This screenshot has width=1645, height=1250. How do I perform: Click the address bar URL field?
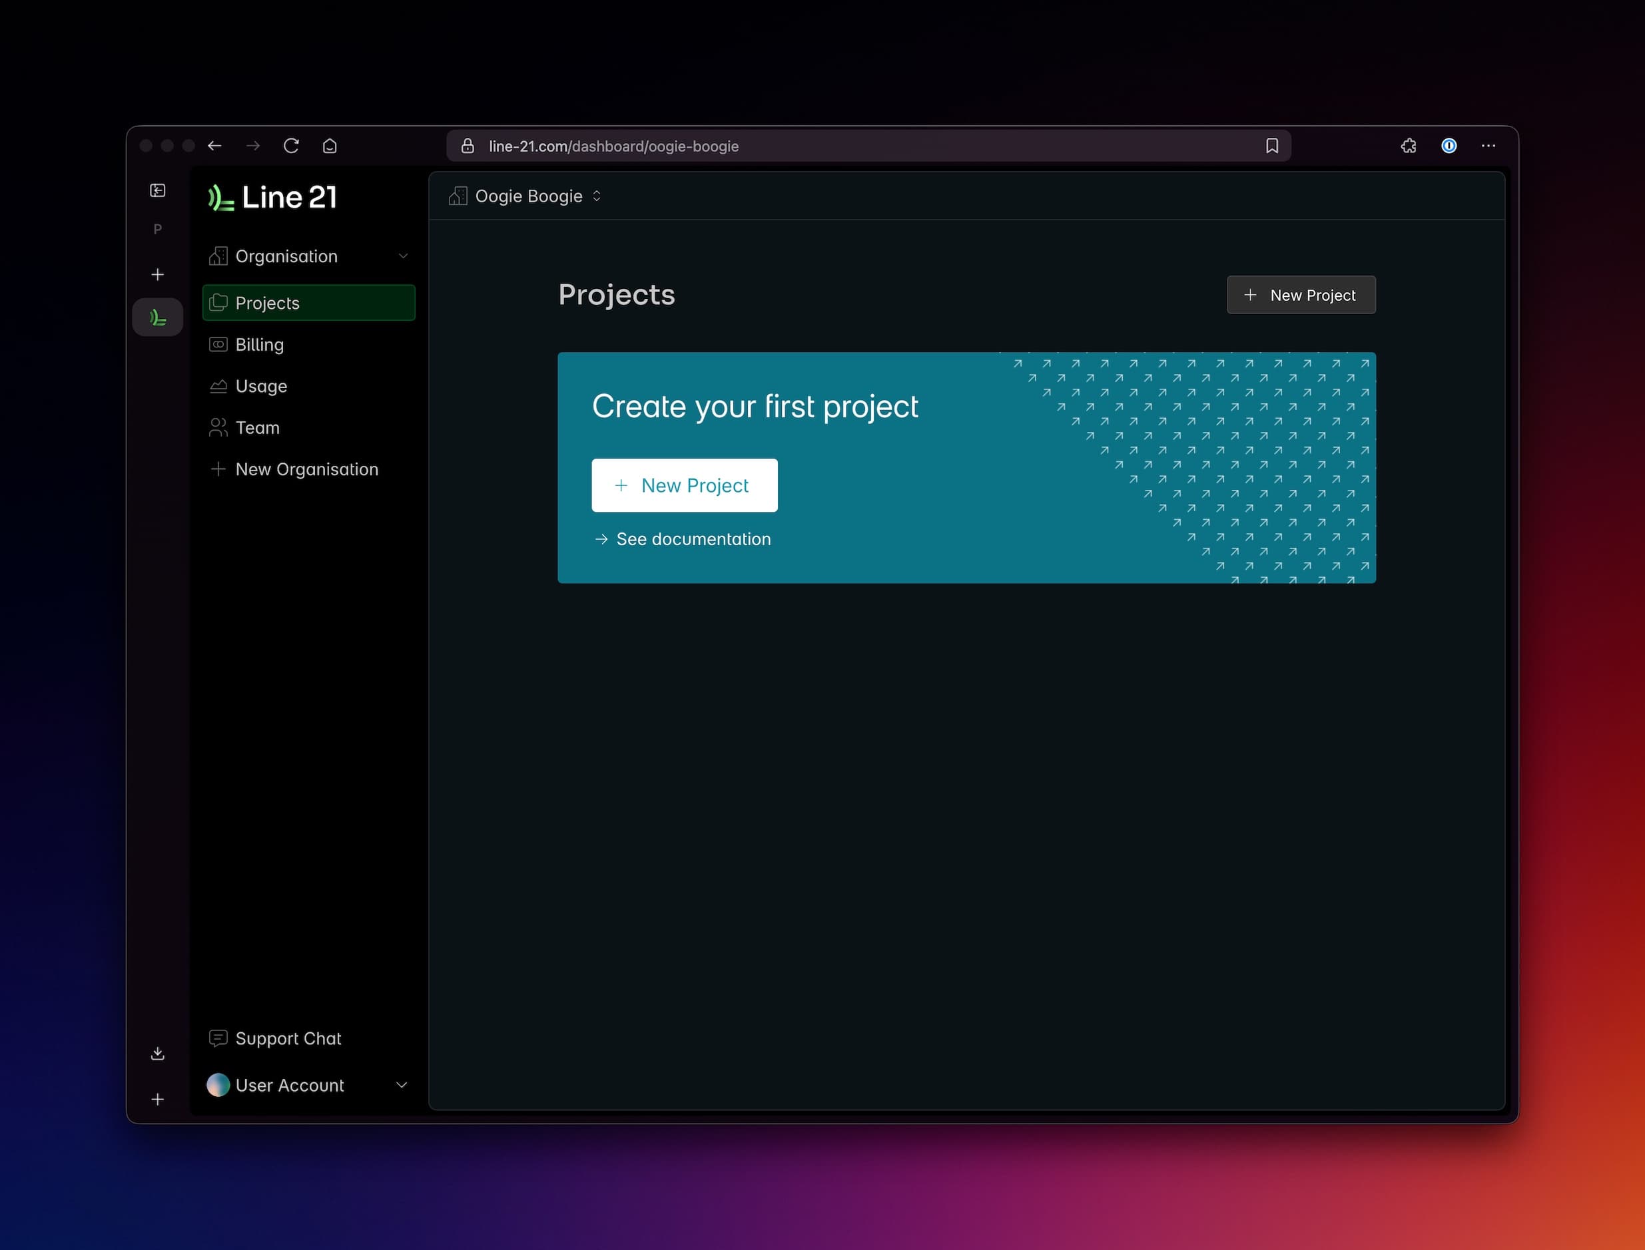613,146
